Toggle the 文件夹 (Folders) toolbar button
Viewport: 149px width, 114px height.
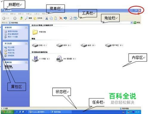38,18
